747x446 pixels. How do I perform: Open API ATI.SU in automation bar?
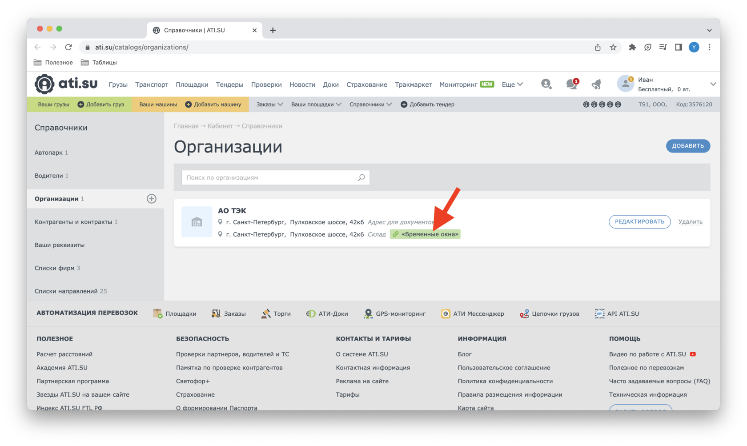click(617, 313)
